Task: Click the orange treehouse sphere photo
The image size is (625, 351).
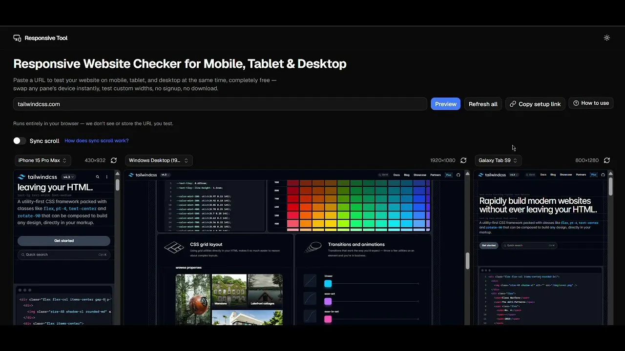Action: pyautogui.click(x=193, y=300)
